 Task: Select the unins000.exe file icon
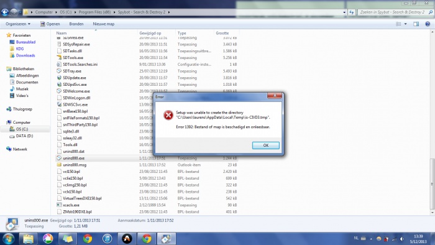click(x=59, y=158)
